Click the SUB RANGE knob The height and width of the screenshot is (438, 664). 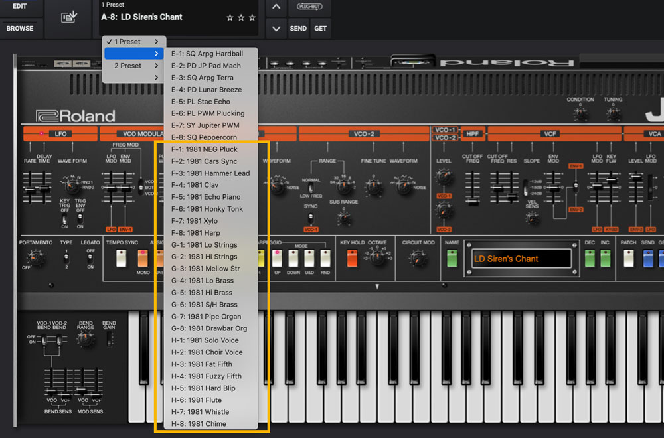point(344,218)
